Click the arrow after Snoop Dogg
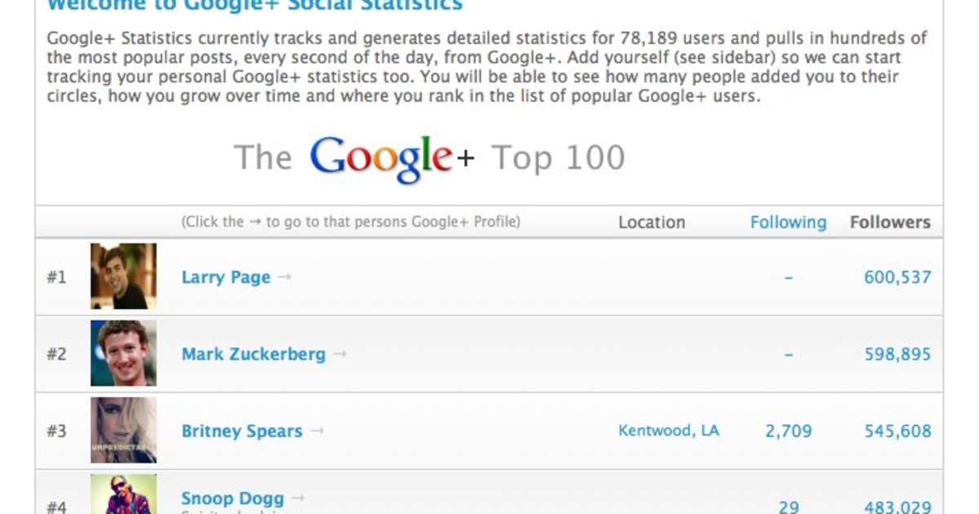The image size is (979, 514). point(295,498)
